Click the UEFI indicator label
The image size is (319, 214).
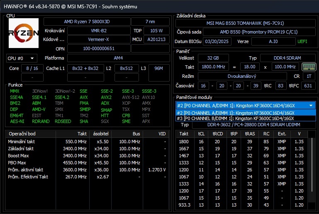[302, 41]
